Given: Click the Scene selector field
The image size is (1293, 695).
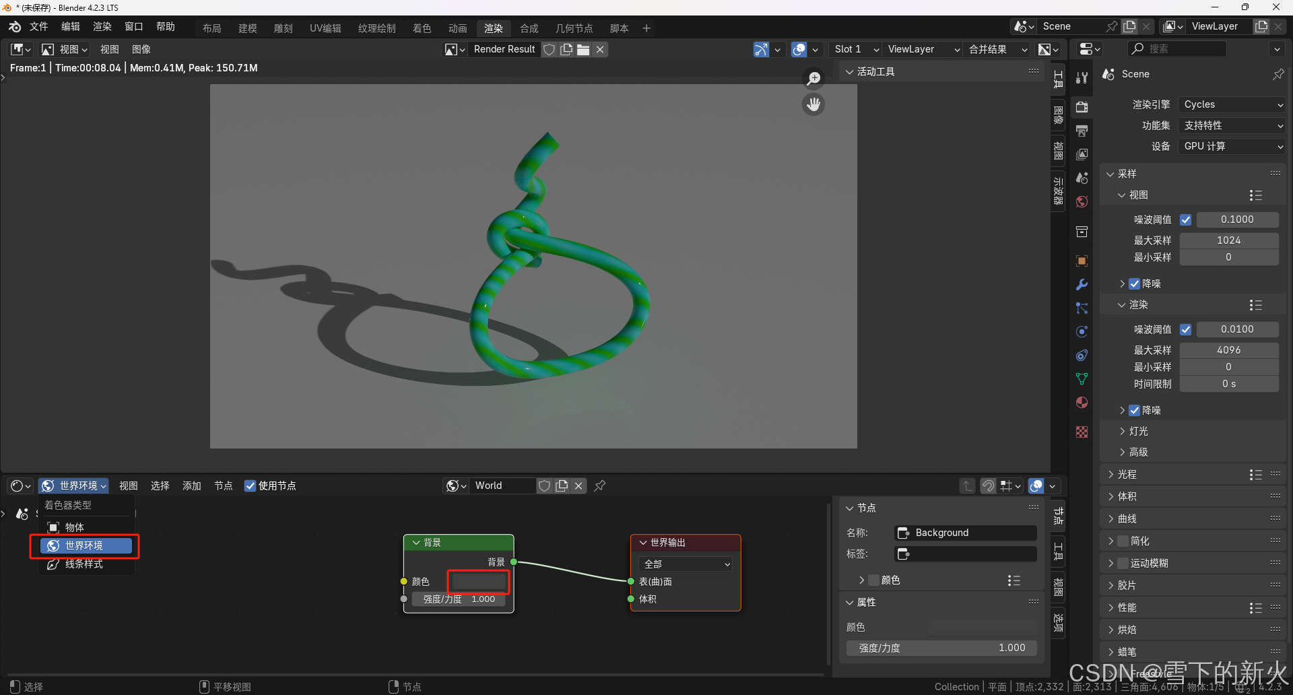Looking at the screenshot, I should pyautogui.click(x=1070, y=26).
